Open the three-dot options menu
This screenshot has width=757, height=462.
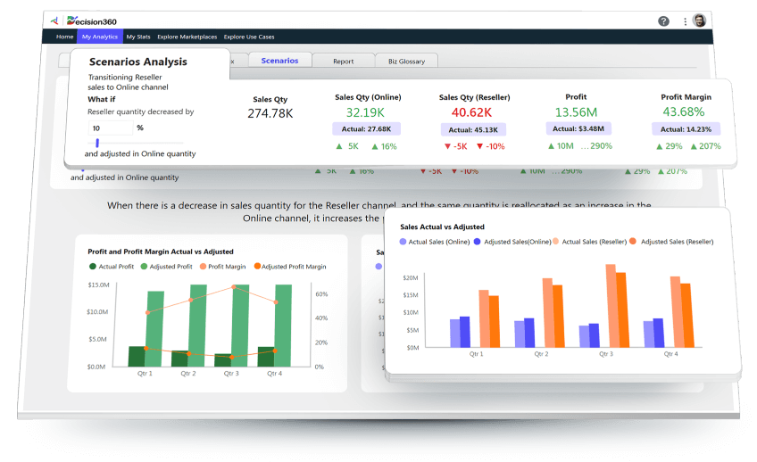pyautogui.click(x=686, y=21)
